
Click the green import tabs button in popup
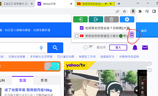pyautogui.click(x=80, y=19)
